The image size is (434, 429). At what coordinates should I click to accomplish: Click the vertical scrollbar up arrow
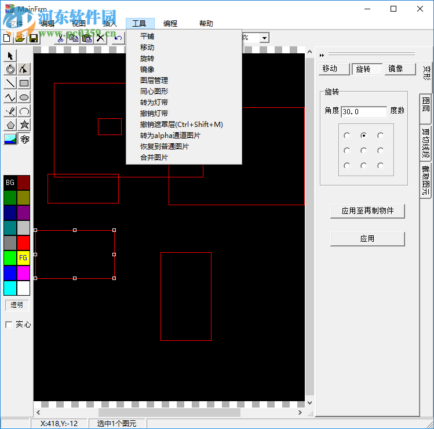(x=310, y=52)
